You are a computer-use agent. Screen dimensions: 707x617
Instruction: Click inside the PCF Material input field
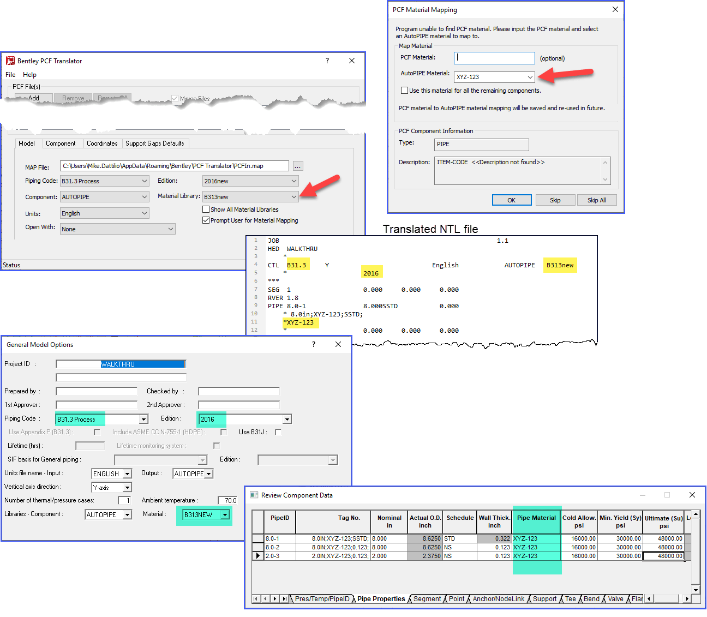494,57
